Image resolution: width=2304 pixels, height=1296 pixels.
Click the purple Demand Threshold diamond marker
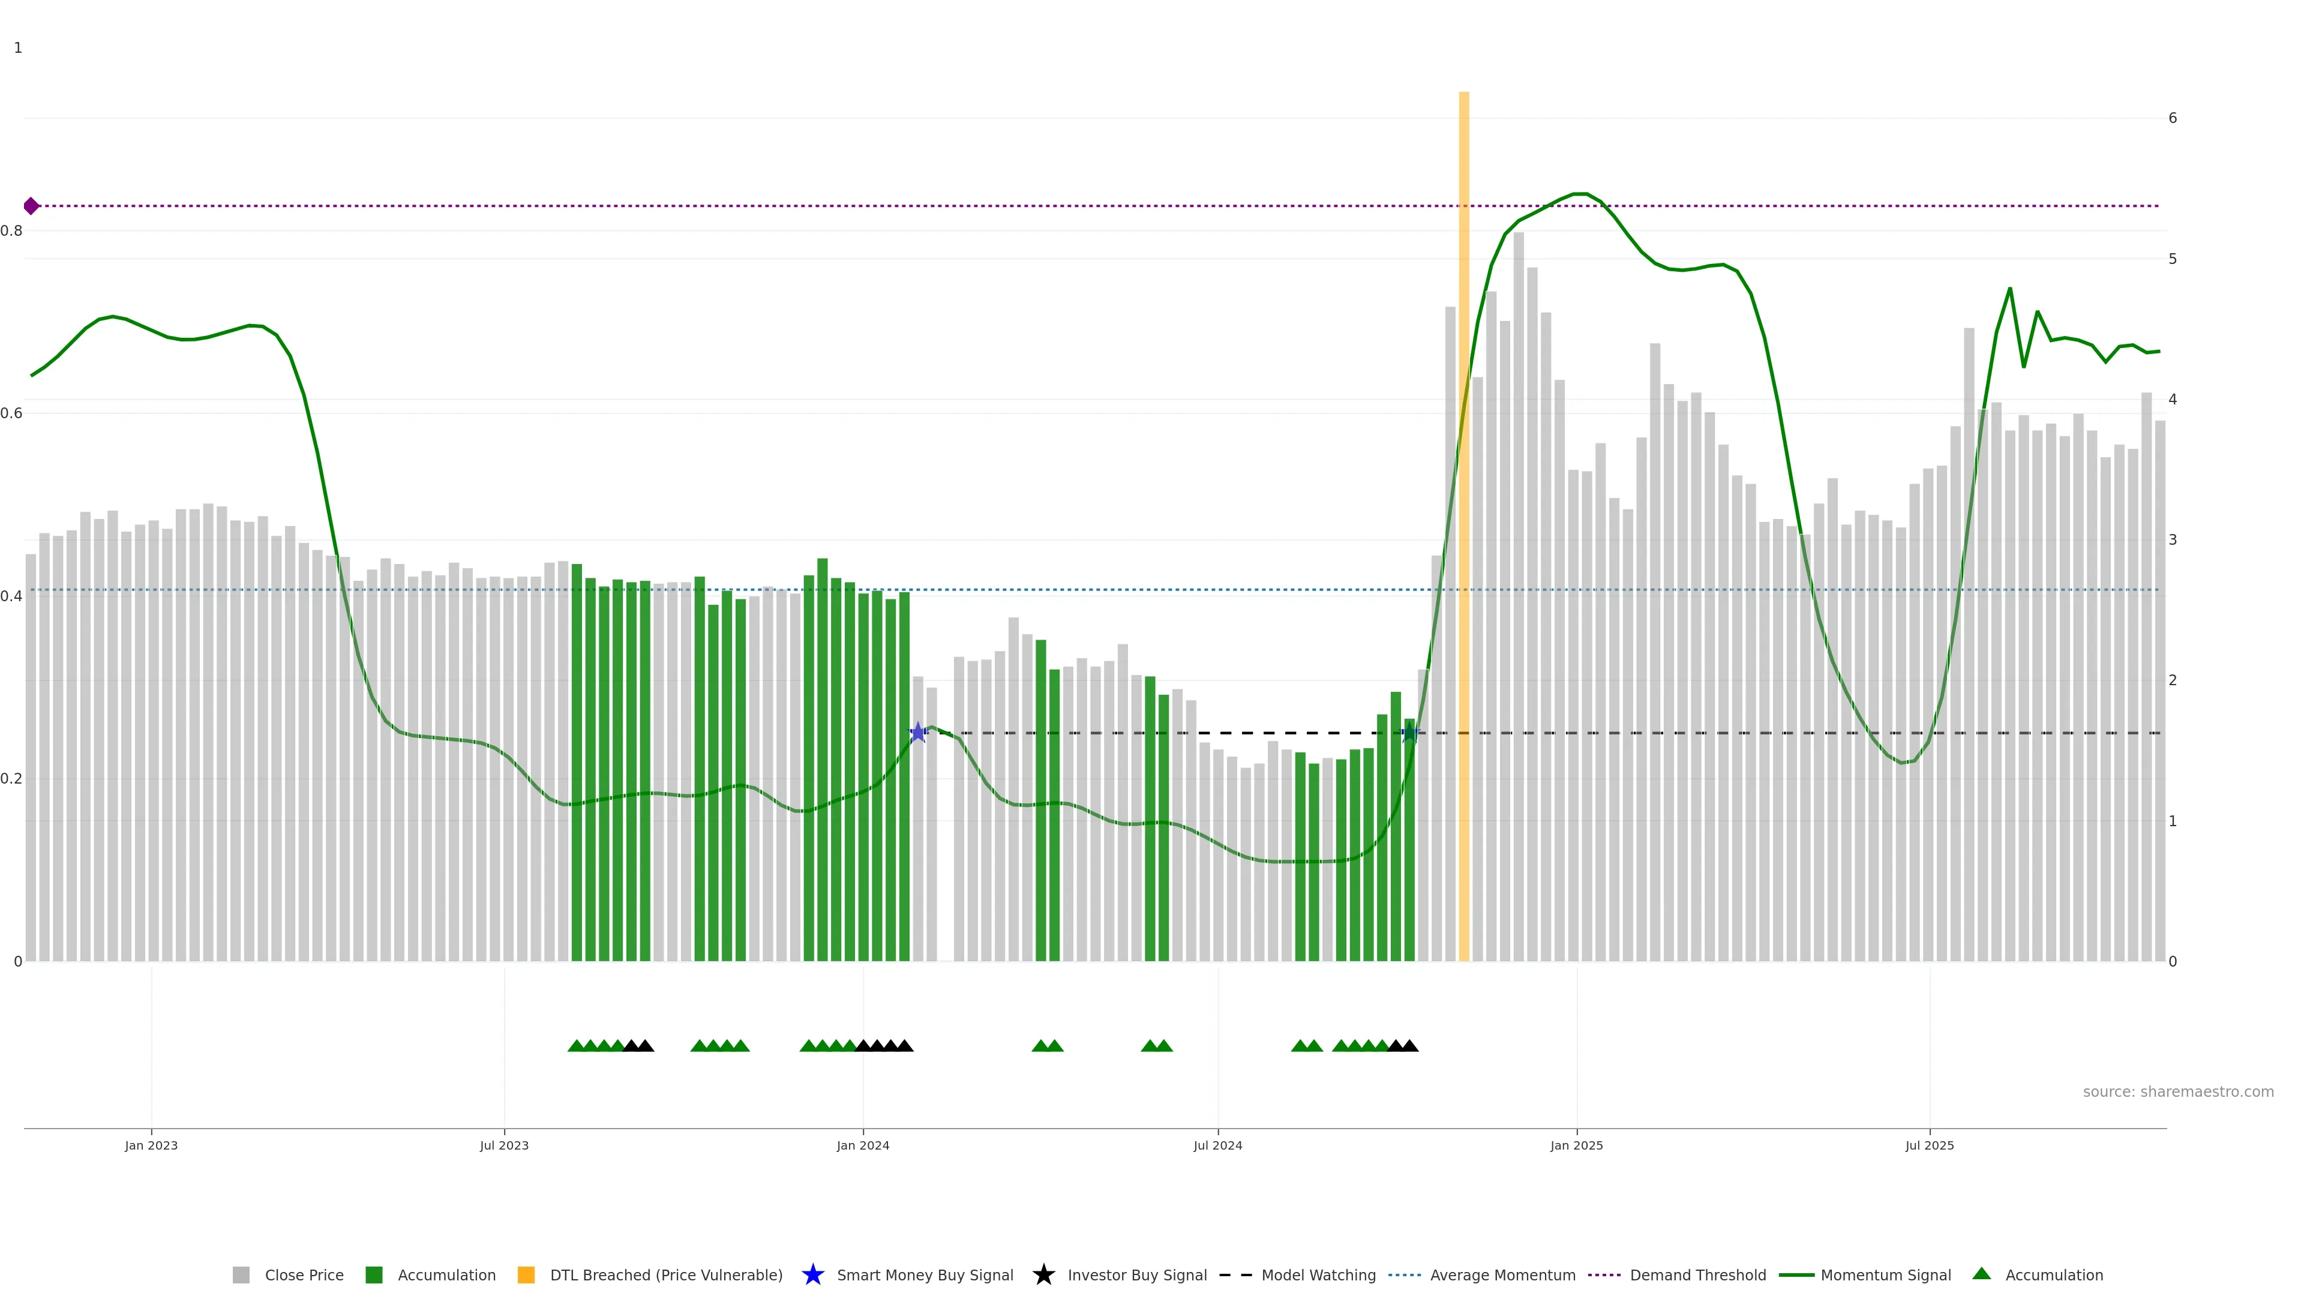point(31,206)
